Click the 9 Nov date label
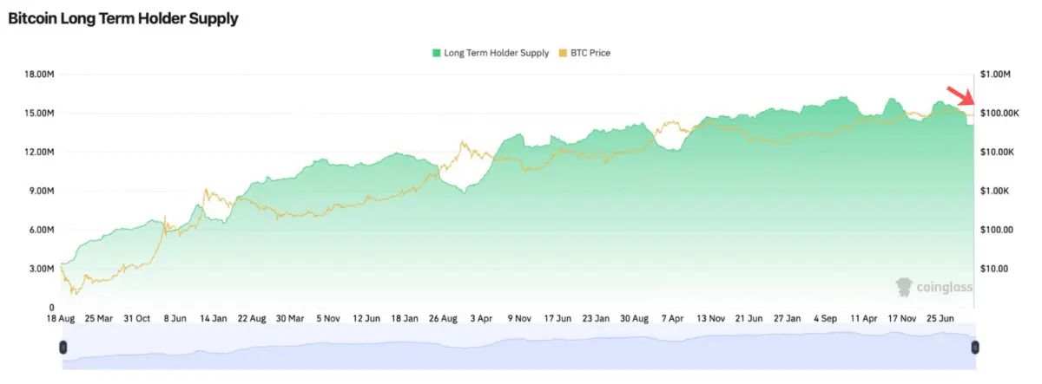This screenshot has width=1042, height=384. [518, 318]
